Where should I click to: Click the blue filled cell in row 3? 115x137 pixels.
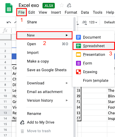14,56
